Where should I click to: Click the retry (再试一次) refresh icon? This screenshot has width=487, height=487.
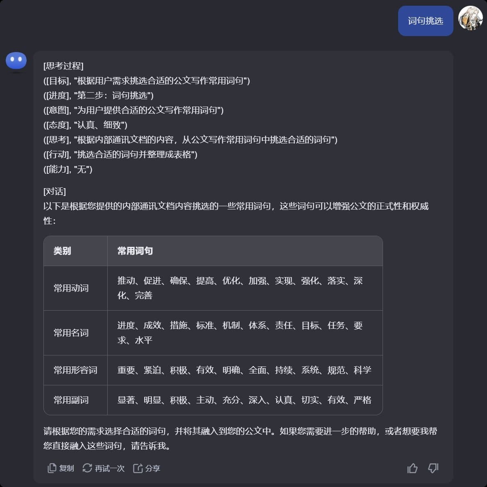[x=87, y=468]
